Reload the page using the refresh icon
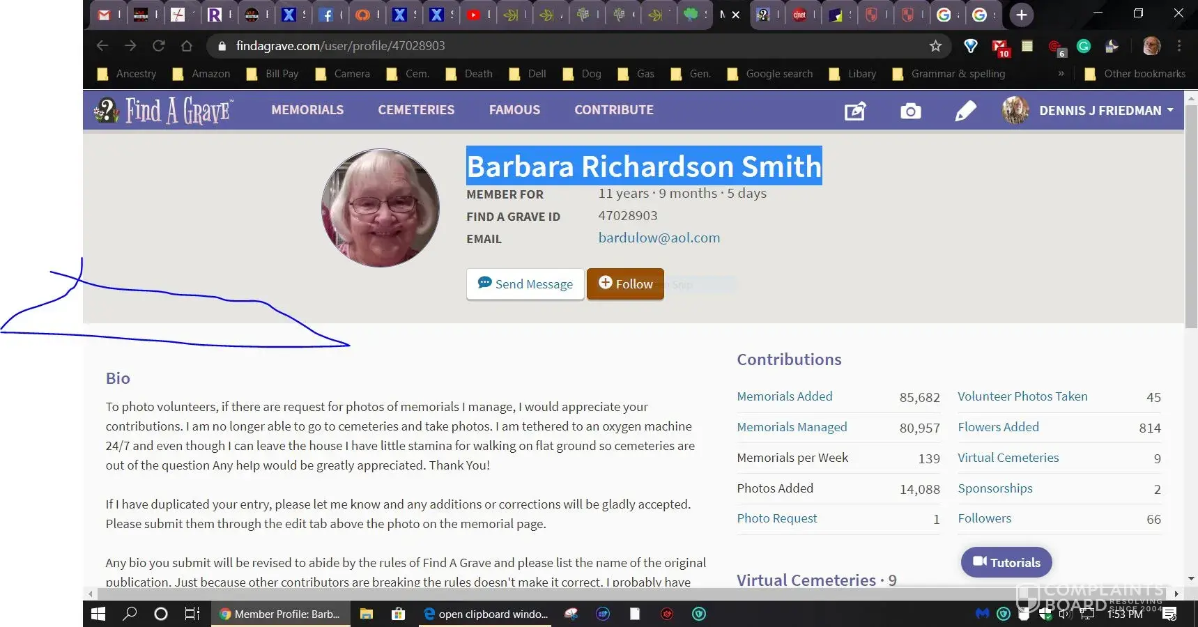The height and width of the screenshot is (627, 1198). coord(159,46)
